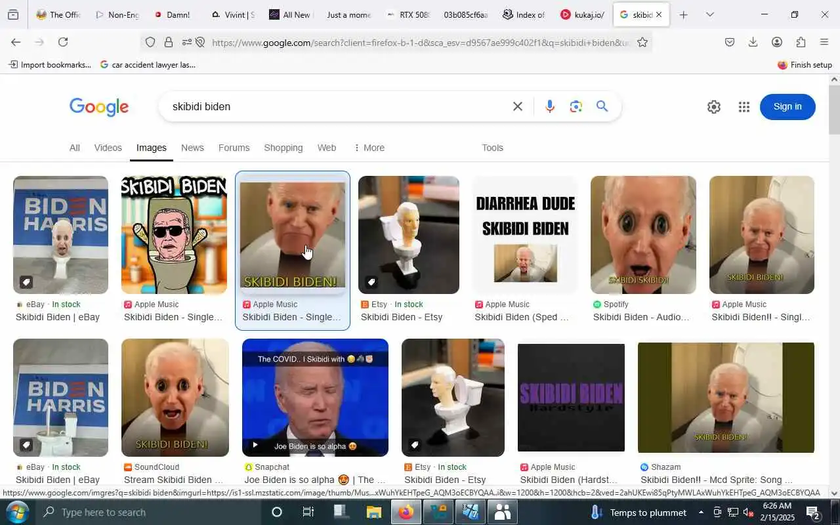The height and width of the screenshot is (525, 840).
Task: Open the Extensions puzzle icon
Action: [x=801, y=42]
